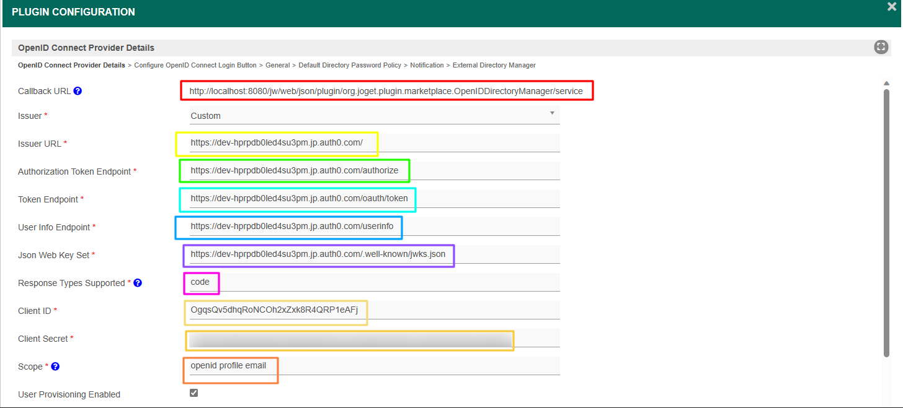Image resolution: width=903 pixels, height=408 pixels.
Task: Click the Json Web Key Set field
Action: click(x=373, y=254)
